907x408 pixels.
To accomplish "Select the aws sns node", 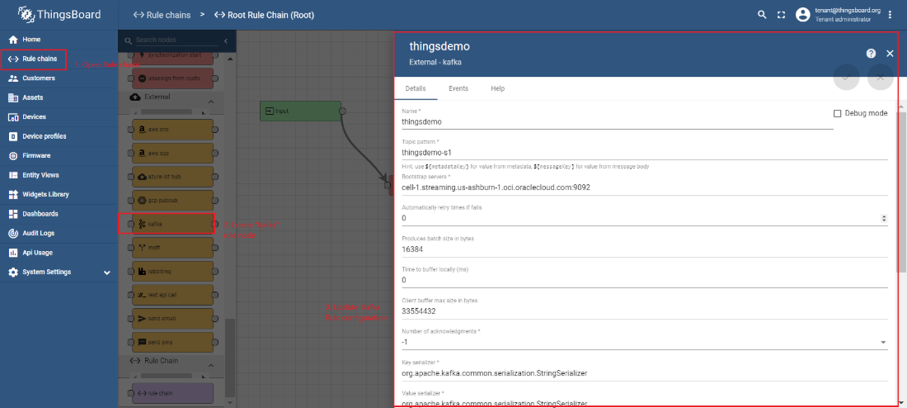I will point(172,129).
